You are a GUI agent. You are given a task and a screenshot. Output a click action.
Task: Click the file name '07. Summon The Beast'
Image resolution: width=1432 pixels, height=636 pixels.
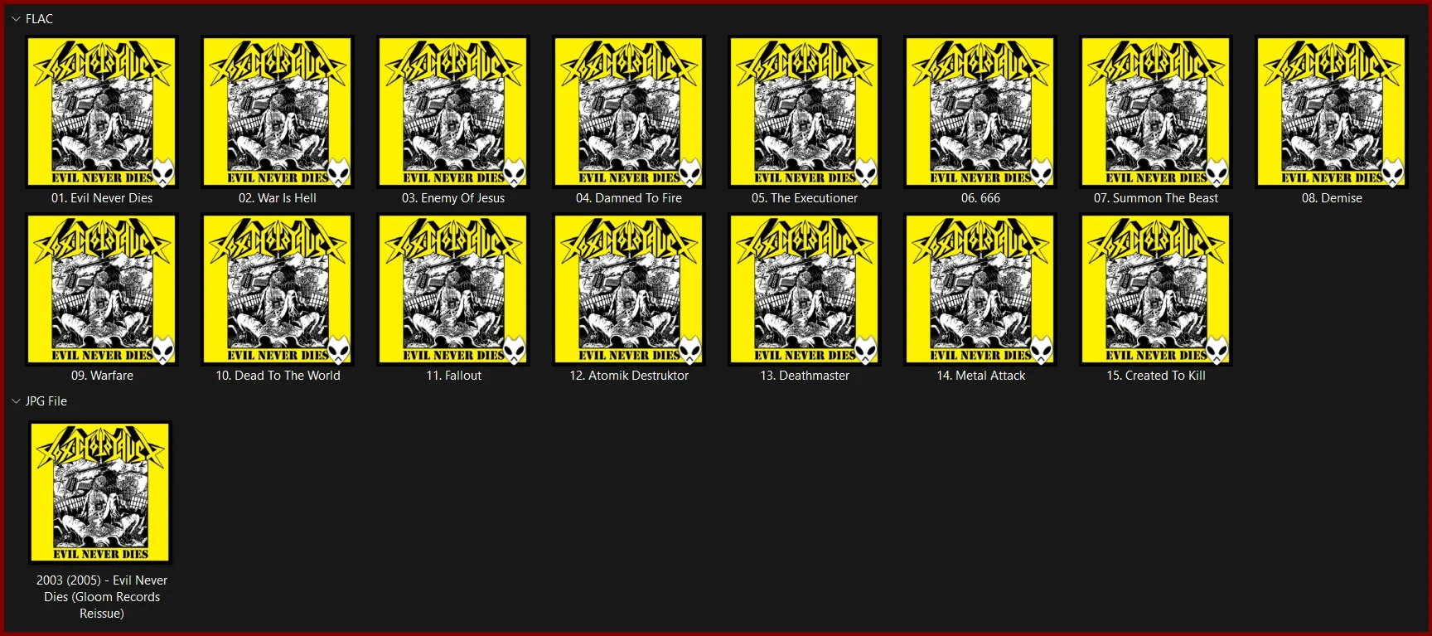(1156, 198)
